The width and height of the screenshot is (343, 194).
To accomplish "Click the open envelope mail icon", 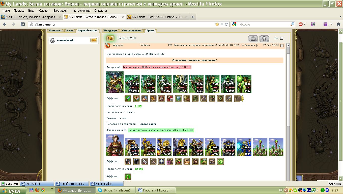I will (253, 38).
